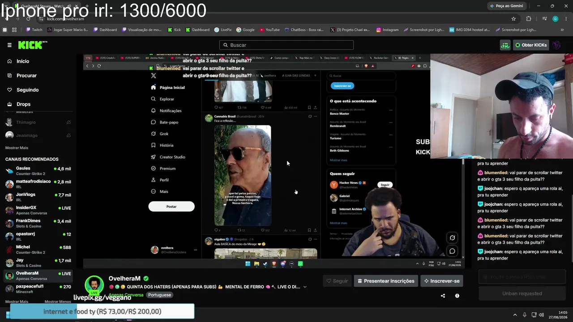Open the opastorrj recommended channel
This screenshot has width=573, height=322.
(x=38, y=236)
